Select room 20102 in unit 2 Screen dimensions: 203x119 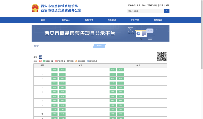point(121,70)
